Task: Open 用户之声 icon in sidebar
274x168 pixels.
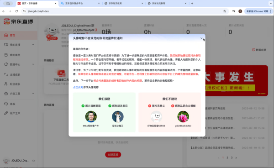Action: point(6,113)
